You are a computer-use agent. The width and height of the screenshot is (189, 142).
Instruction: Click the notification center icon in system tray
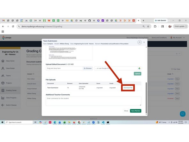click(186, 122)
